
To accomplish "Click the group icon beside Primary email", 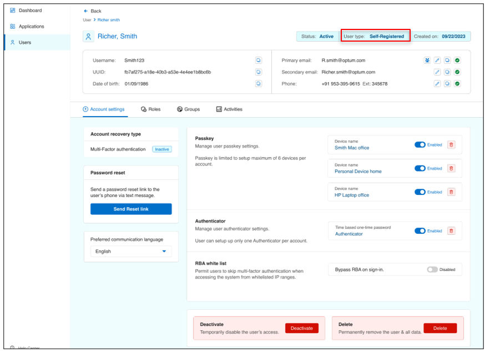I will [x=427, y=61].
